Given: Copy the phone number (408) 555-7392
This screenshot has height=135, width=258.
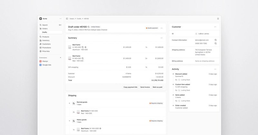Looking at the screenshot, I should click(216, 43).
